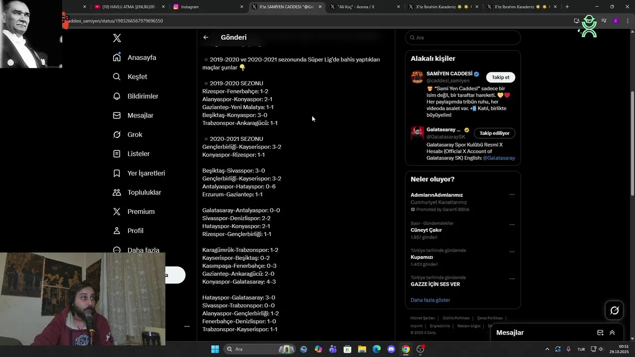Open media control icon in Chrome toolbar

604,21
